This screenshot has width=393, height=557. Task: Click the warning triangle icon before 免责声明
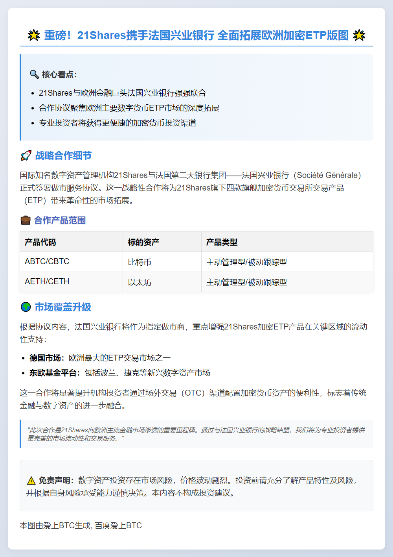(31, 481)
